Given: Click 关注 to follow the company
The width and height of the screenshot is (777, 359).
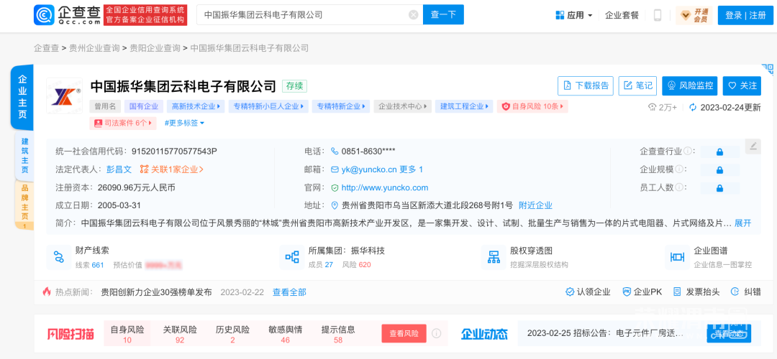Looking at the screenshot, I should pos(742,85).
